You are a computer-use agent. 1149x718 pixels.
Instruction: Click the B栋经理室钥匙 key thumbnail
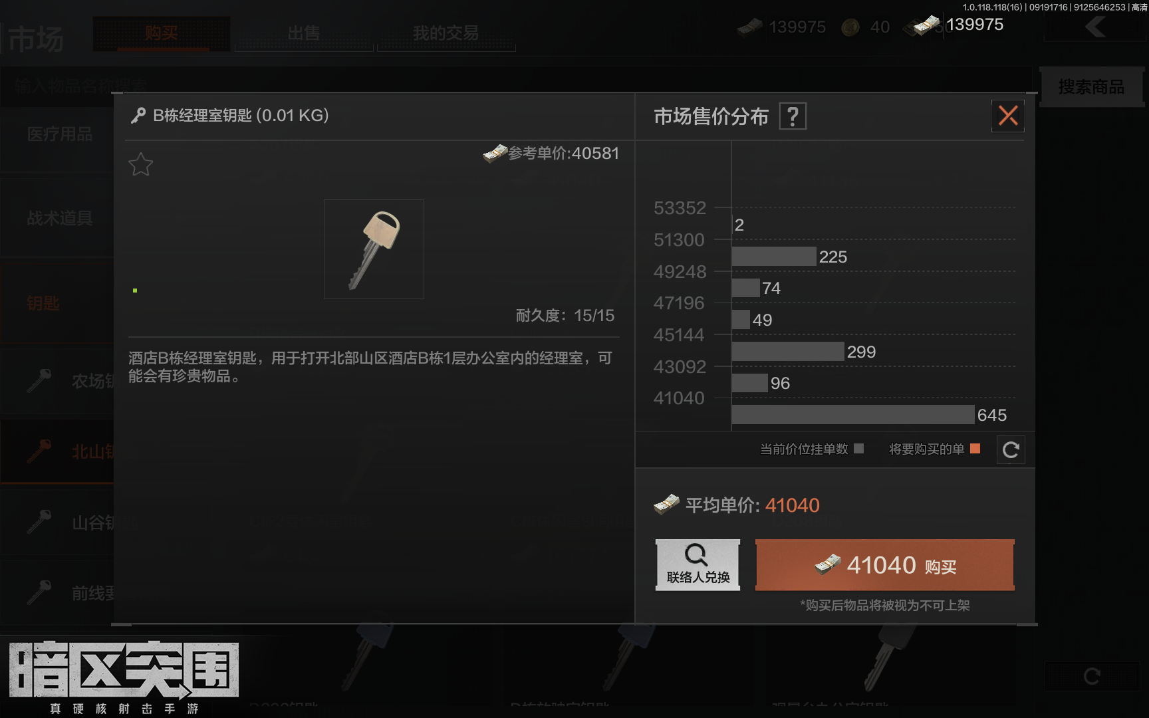click(374, 249)
